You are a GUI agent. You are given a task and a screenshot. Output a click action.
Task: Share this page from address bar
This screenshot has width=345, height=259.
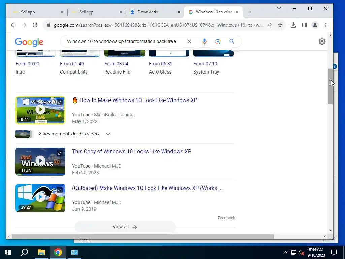tap(269, 25)
